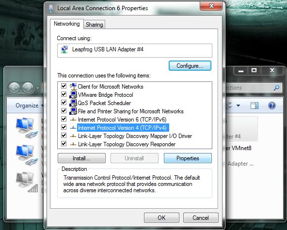
Task: Select the wireless network connection icon
Action: pos(27,182)
